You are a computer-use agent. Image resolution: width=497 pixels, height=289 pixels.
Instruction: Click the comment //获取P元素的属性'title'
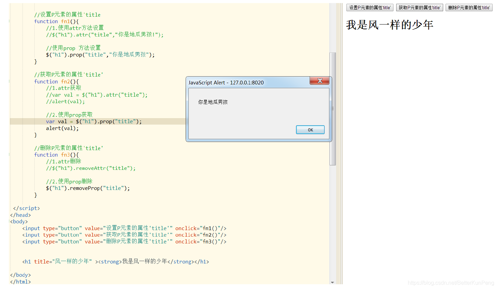pos(68,75)
